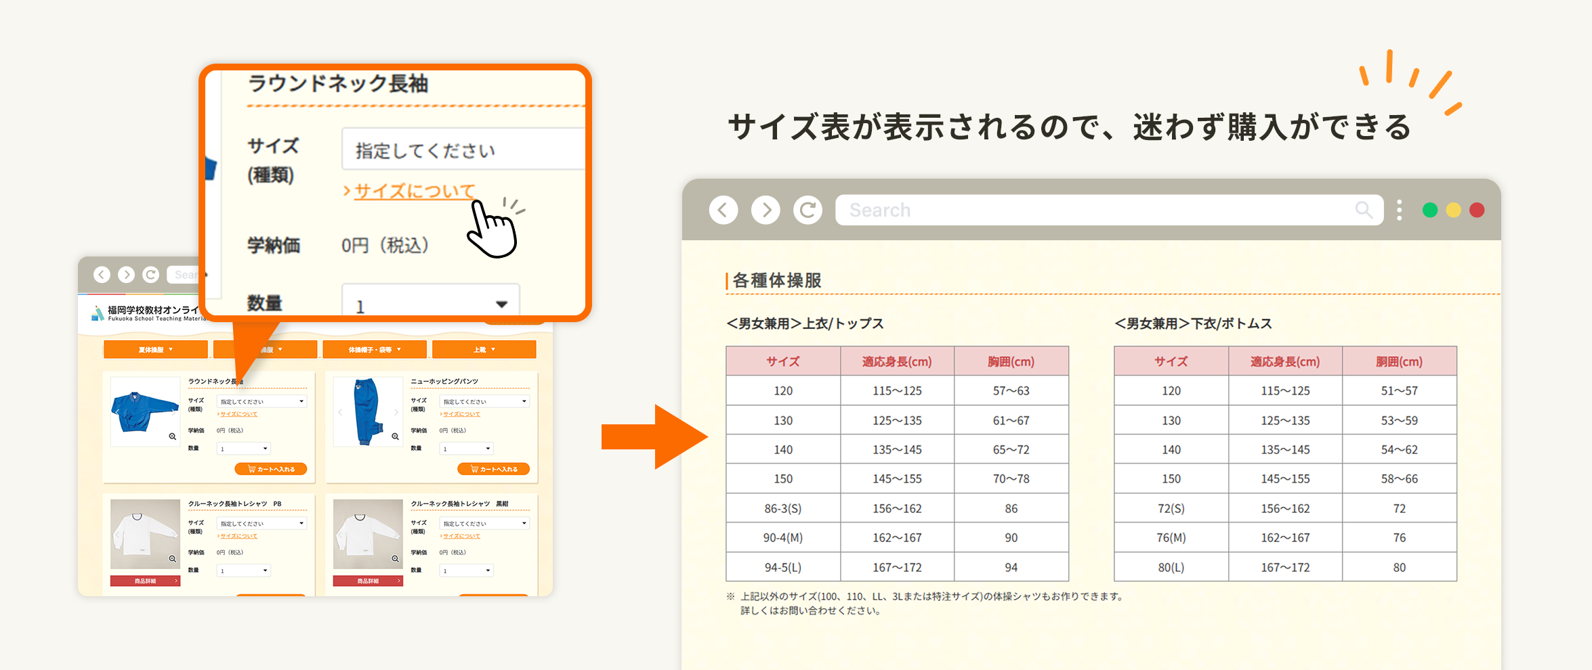Click 商品詳細 for クルーネック長袖トレシャツ PB
This screenshot has width=1592, height=670.
coord(144,581)
